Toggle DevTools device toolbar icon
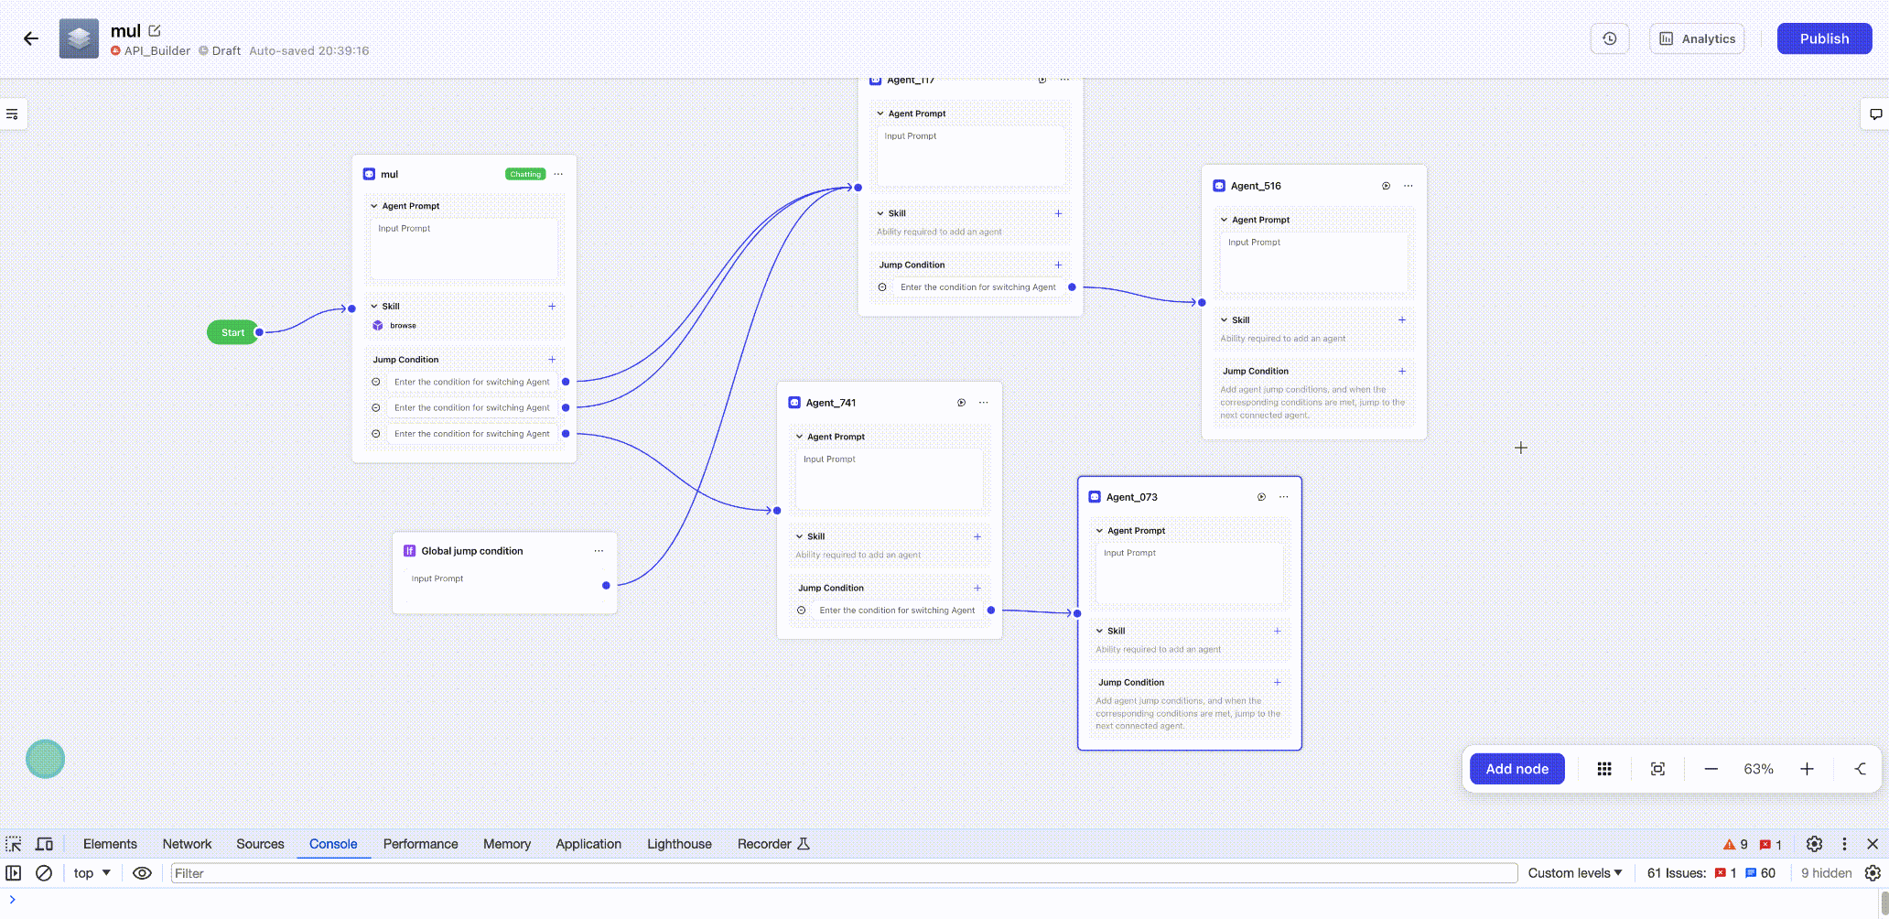Viewport: 1889px width, 919px height. [44, 844]
